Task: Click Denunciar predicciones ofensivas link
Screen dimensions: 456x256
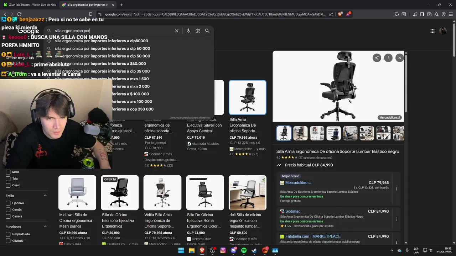Action: (190, 118)
